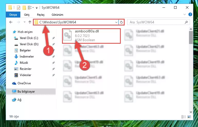The height and width of the screenshot is (127, 198).
Task: Click the 189 öğe status text
Action: [x=14, y=116]
